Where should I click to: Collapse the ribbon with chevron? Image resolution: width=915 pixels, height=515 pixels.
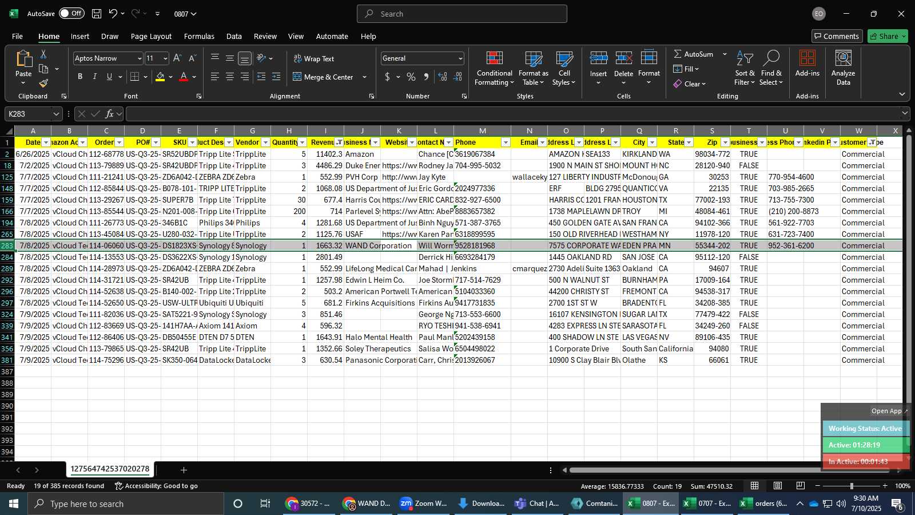point(902,94)
